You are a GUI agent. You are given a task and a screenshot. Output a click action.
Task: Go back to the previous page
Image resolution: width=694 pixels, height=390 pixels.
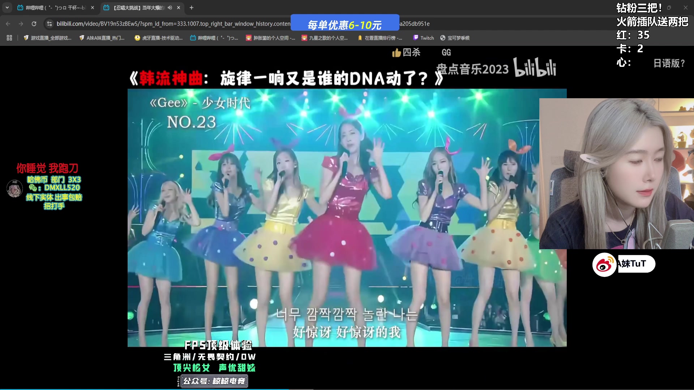8,24
